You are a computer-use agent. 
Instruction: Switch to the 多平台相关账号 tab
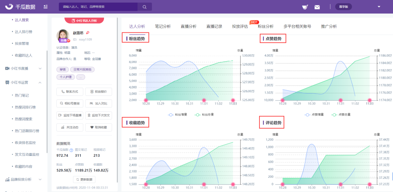pos(297,26)
